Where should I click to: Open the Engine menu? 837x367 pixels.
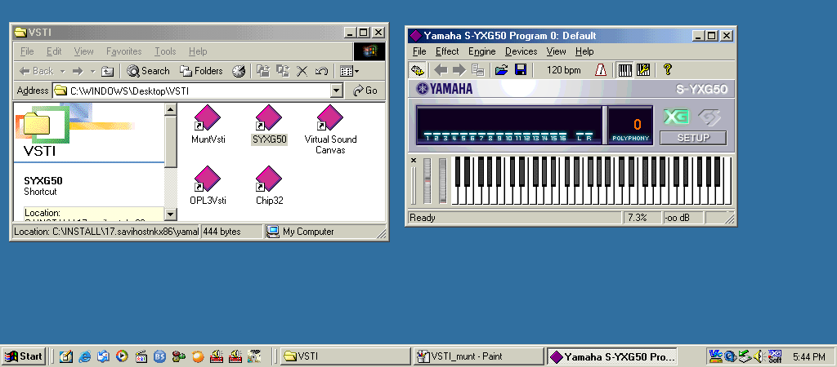tap(482, 51)
